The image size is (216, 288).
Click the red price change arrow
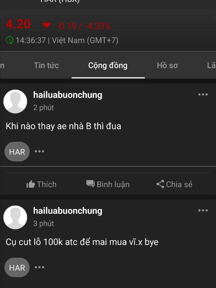(x=46, y=25)
